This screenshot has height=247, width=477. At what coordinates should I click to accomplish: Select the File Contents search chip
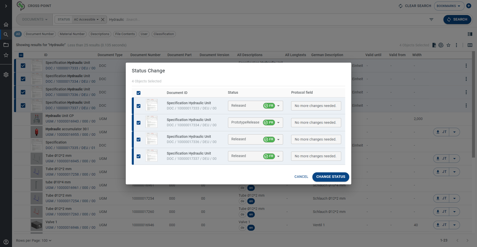pos(125,34)
